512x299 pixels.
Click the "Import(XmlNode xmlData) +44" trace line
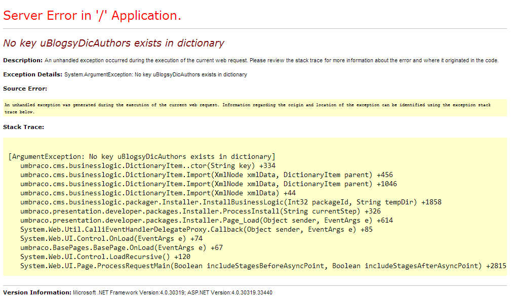[158, 193]
